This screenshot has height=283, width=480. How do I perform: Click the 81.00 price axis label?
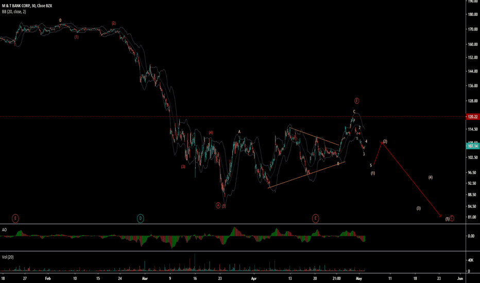coord(472,217)
